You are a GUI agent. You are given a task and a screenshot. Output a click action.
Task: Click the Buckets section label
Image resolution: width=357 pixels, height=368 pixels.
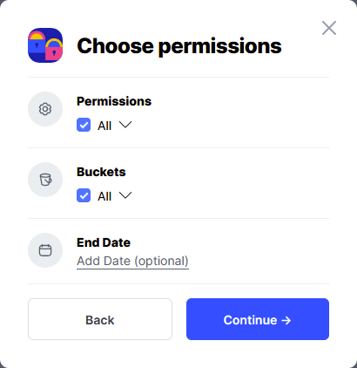101,172
